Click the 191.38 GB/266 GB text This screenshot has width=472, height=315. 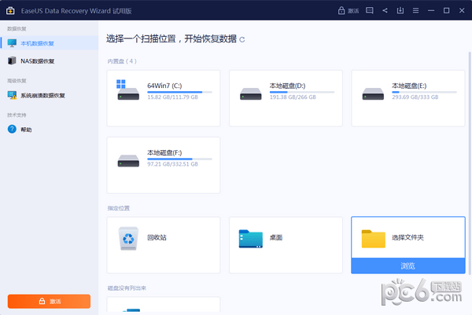(x=293, y=97)
